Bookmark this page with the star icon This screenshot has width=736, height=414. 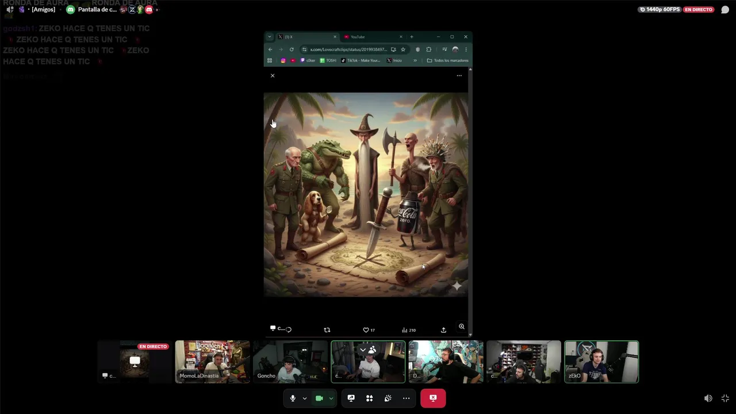[403, 49]
